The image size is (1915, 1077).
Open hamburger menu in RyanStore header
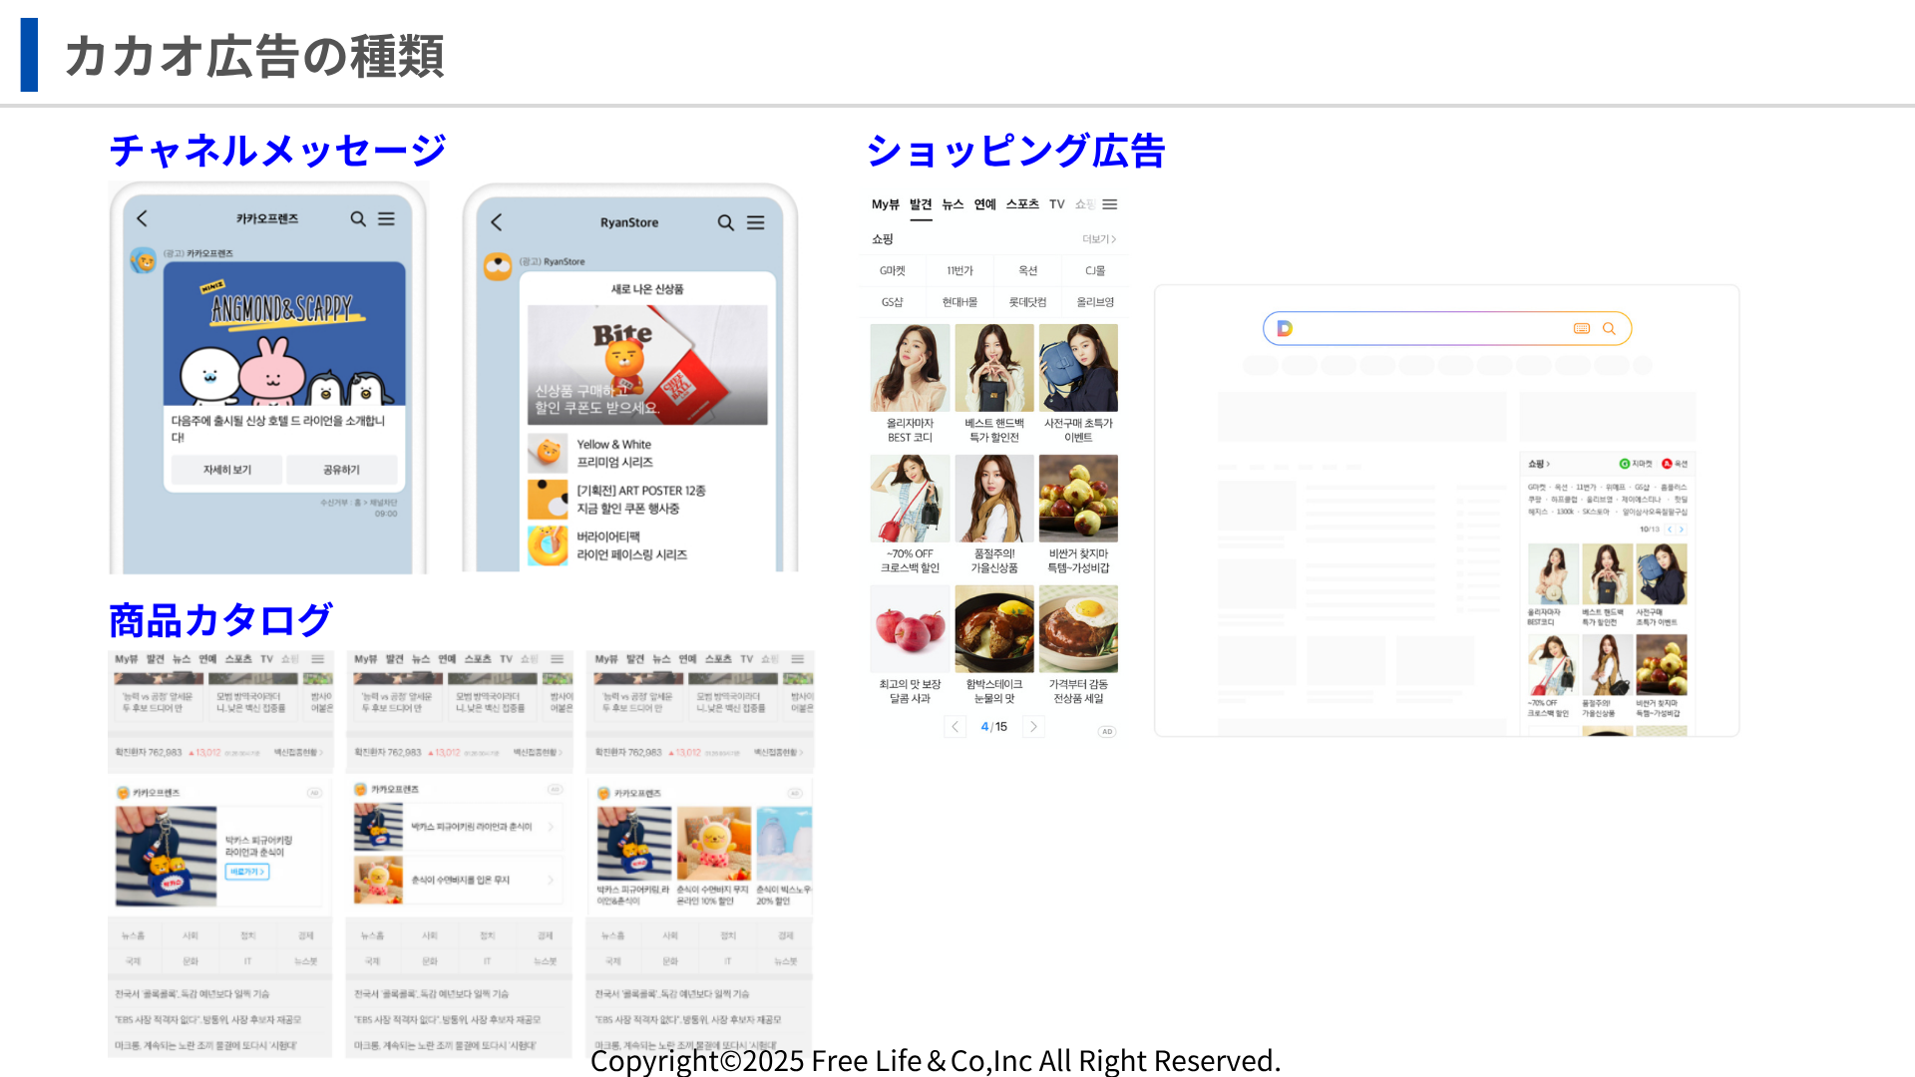(756, 222)
